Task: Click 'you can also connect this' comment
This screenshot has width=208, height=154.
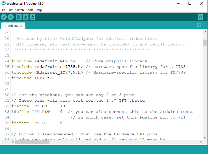Action: pos(131,112)
